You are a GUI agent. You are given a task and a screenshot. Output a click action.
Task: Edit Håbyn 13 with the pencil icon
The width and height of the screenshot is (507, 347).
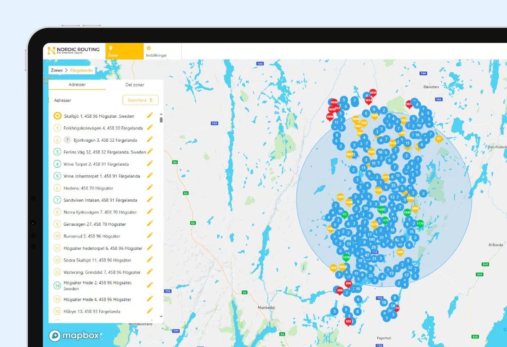pyautogui.click(x=150, y=311)
